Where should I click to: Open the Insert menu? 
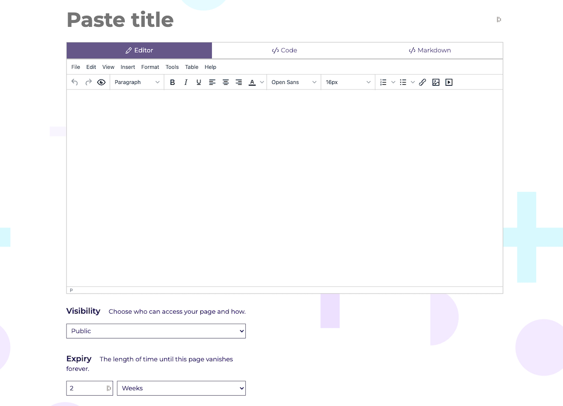point(128,67)
